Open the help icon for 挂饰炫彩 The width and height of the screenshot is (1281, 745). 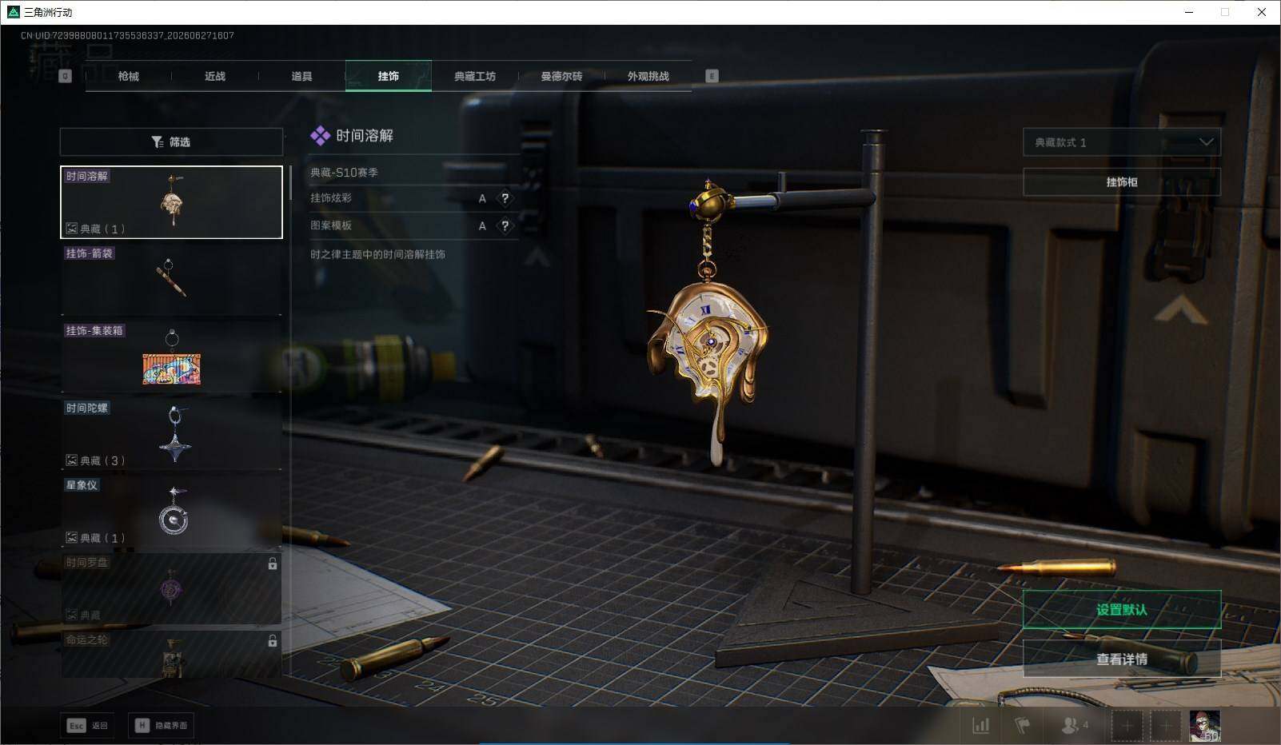click(x=505, y=198)
